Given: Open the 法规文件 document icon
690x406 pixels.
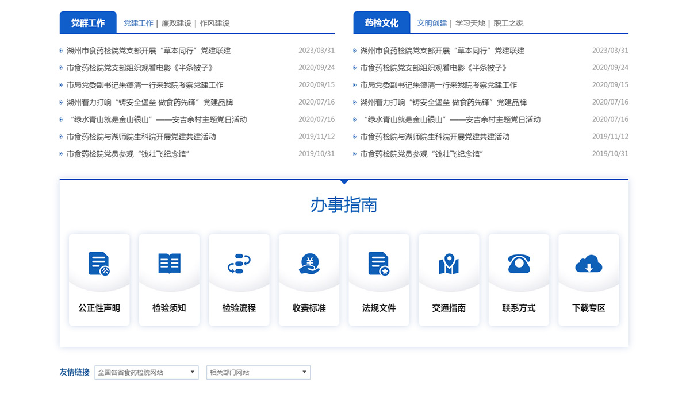Looking at the screenshot, I should click(379, 264).
